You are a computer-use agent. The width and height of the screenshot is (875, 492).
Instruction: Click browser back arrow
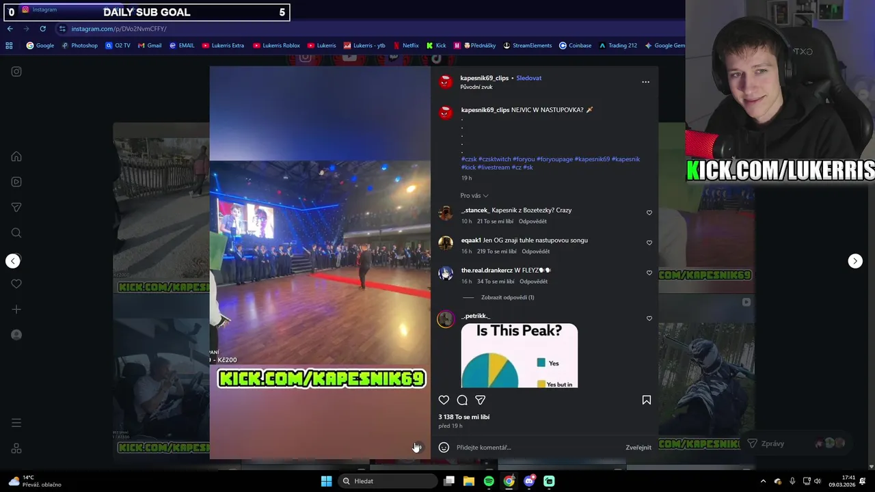pyautogui.click(x=10, y=29)
